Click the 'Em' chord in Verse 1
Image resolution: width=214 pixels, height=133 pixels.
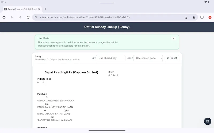[52, 117]
